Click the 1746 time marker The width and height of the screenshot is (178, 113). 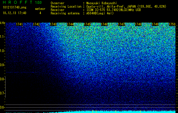[104, 24]
